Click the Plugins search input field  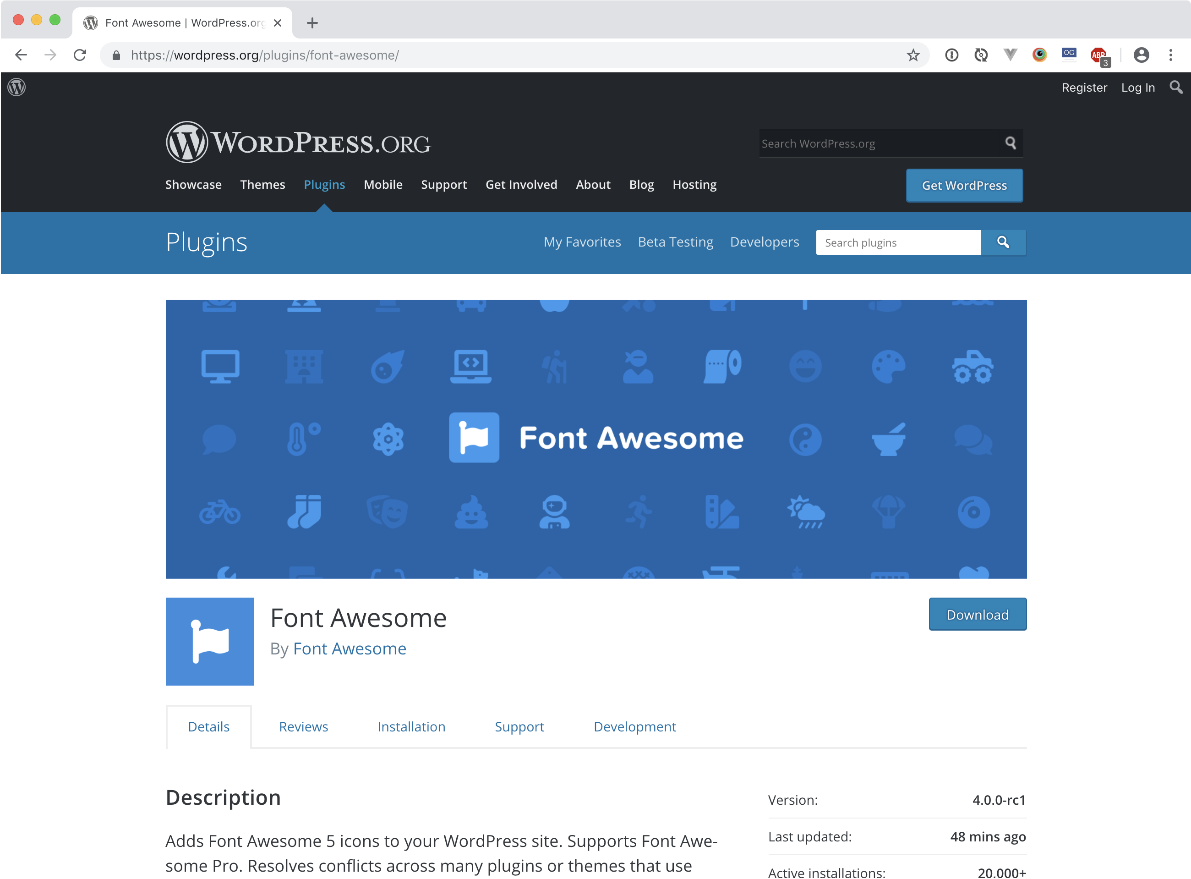tap(897, 242)
